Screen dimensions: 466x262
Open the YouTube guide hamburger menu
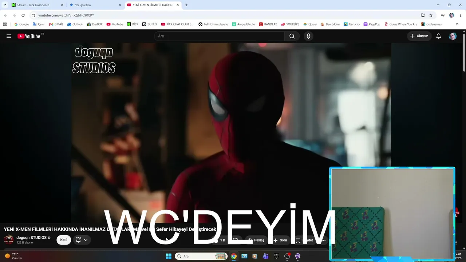[x=9, y=36]
